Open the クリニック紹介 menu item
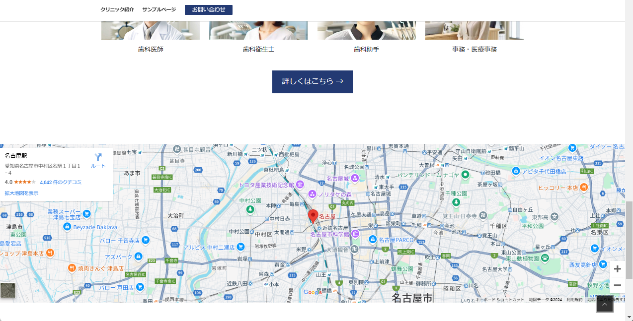 (x=117, y=9)
